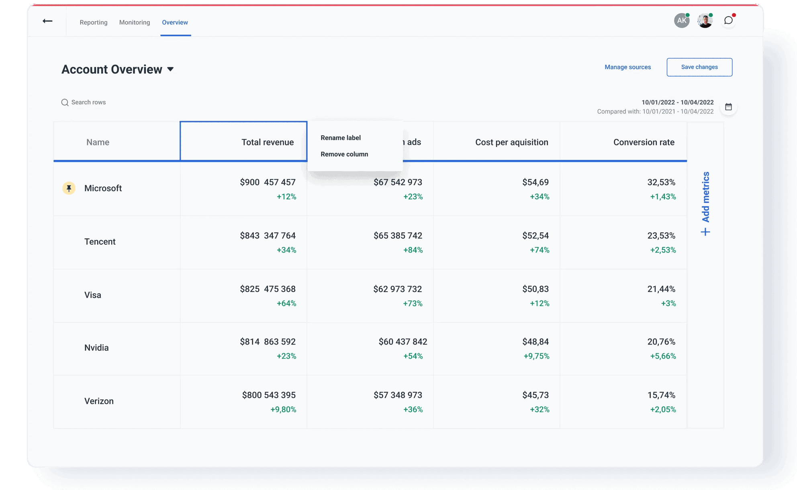Click the pin icon on Microsoft row

(69, 188)
